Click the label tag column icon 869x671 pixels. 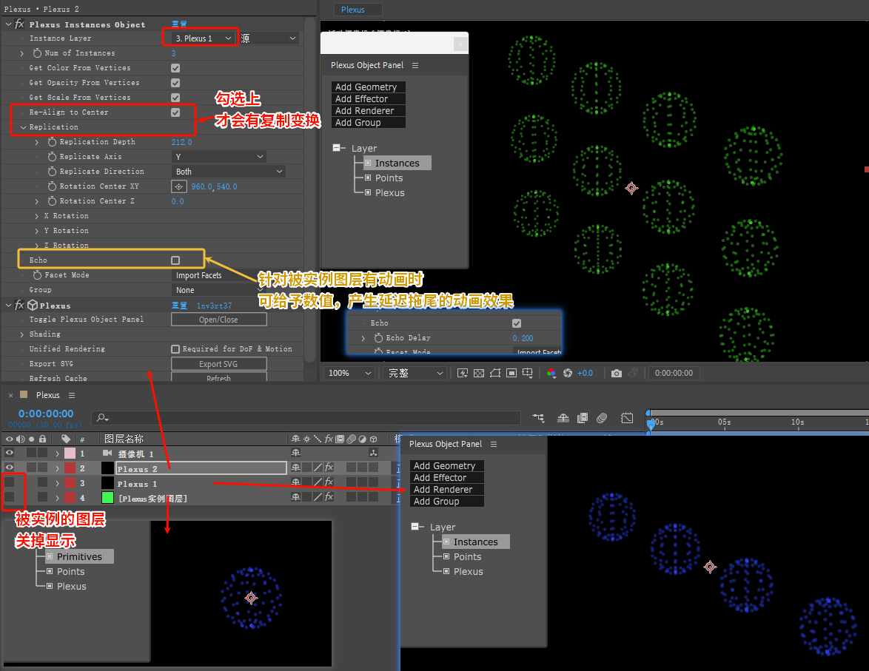(x=66, y=439)
